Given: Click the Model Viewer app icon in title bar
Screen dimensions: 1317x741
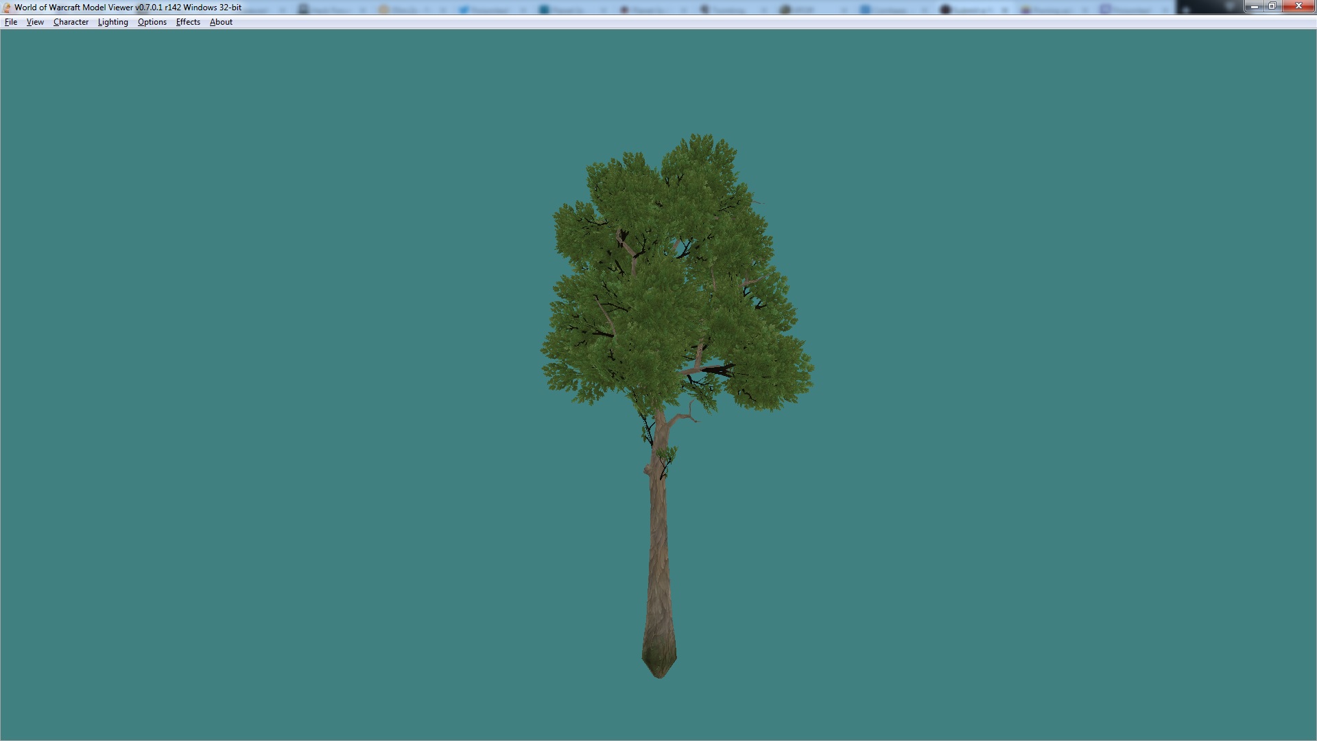Looking at the screenshot, I should (7, 8).
